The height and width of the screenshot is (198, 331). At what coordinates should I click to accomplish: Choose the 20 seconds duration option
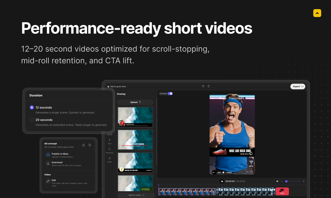click(32, 120)
